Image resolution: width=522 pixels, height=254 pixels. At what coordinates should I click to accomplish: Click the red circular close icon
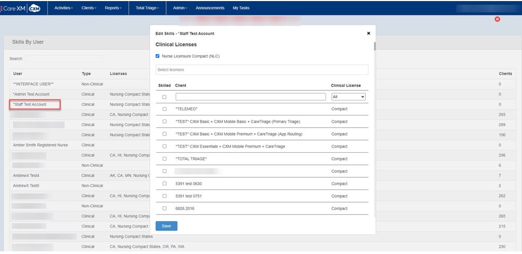click(x=497, y=19)
